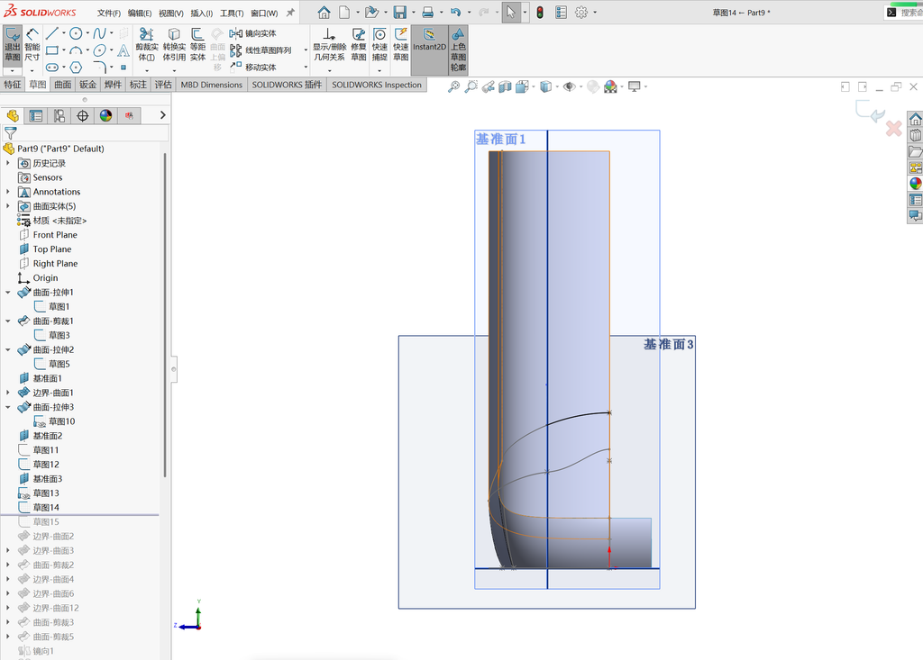
Task: Open the PropertyManager tab
Action: [x=36, y=116]
